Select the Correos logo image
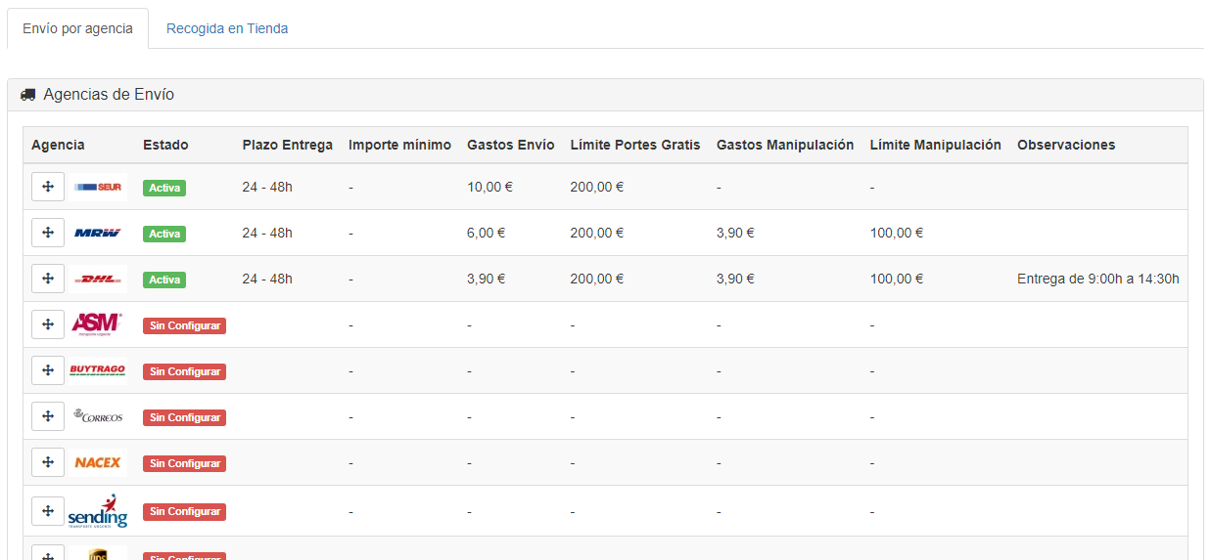 (x=98, y=416)
